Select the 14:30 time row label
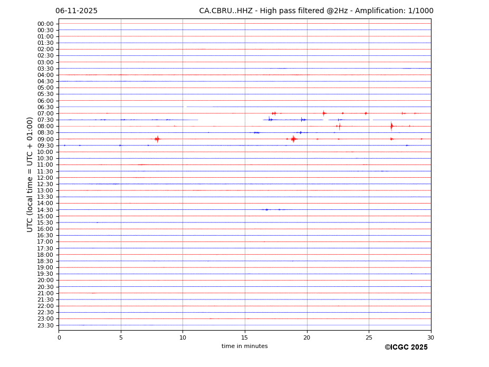The height and width of the screenshot is (367, 489). point(45,210)
